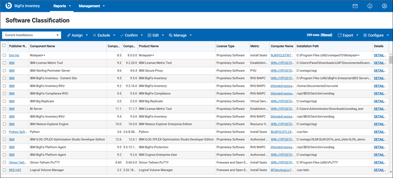
Task: Click the Exclude X icon
Action: click(x=94, y=35)
